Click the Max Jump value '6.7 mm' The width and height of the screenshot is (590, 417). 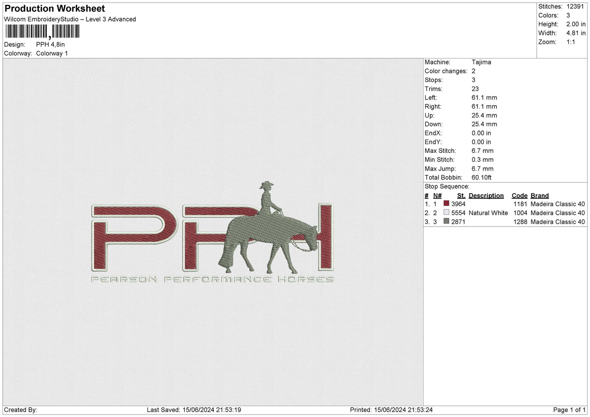tap(482, 169)
